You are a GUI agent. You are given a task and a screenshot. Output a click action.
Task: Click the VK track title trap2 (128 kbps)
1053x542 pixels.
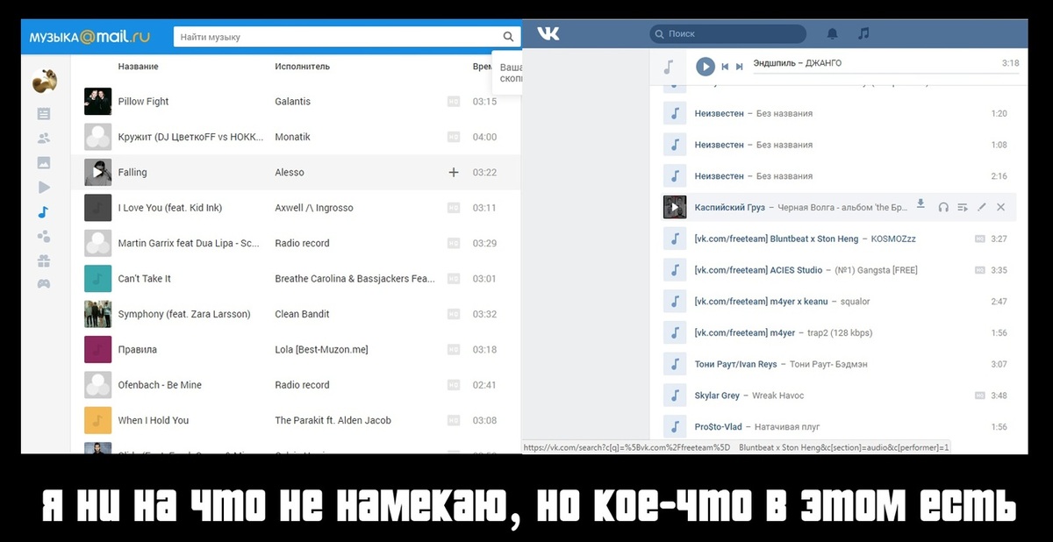point(840,333)
